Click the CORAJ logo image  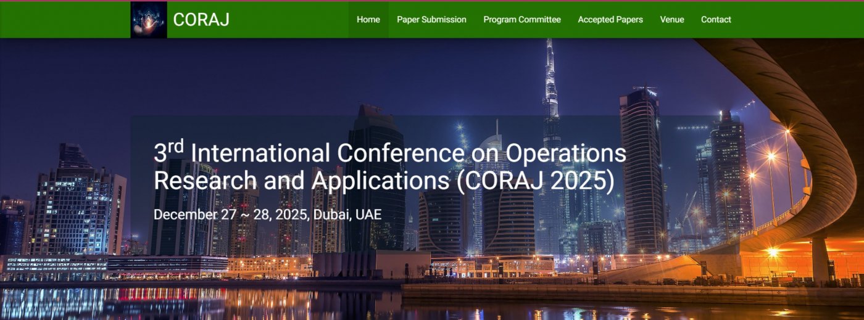click(149, 20)
